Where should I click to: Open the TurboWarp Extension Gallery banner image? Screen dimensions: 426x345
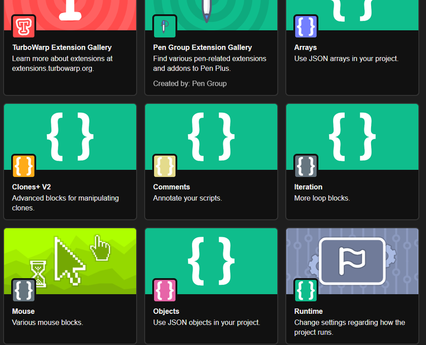coord(70,15)
